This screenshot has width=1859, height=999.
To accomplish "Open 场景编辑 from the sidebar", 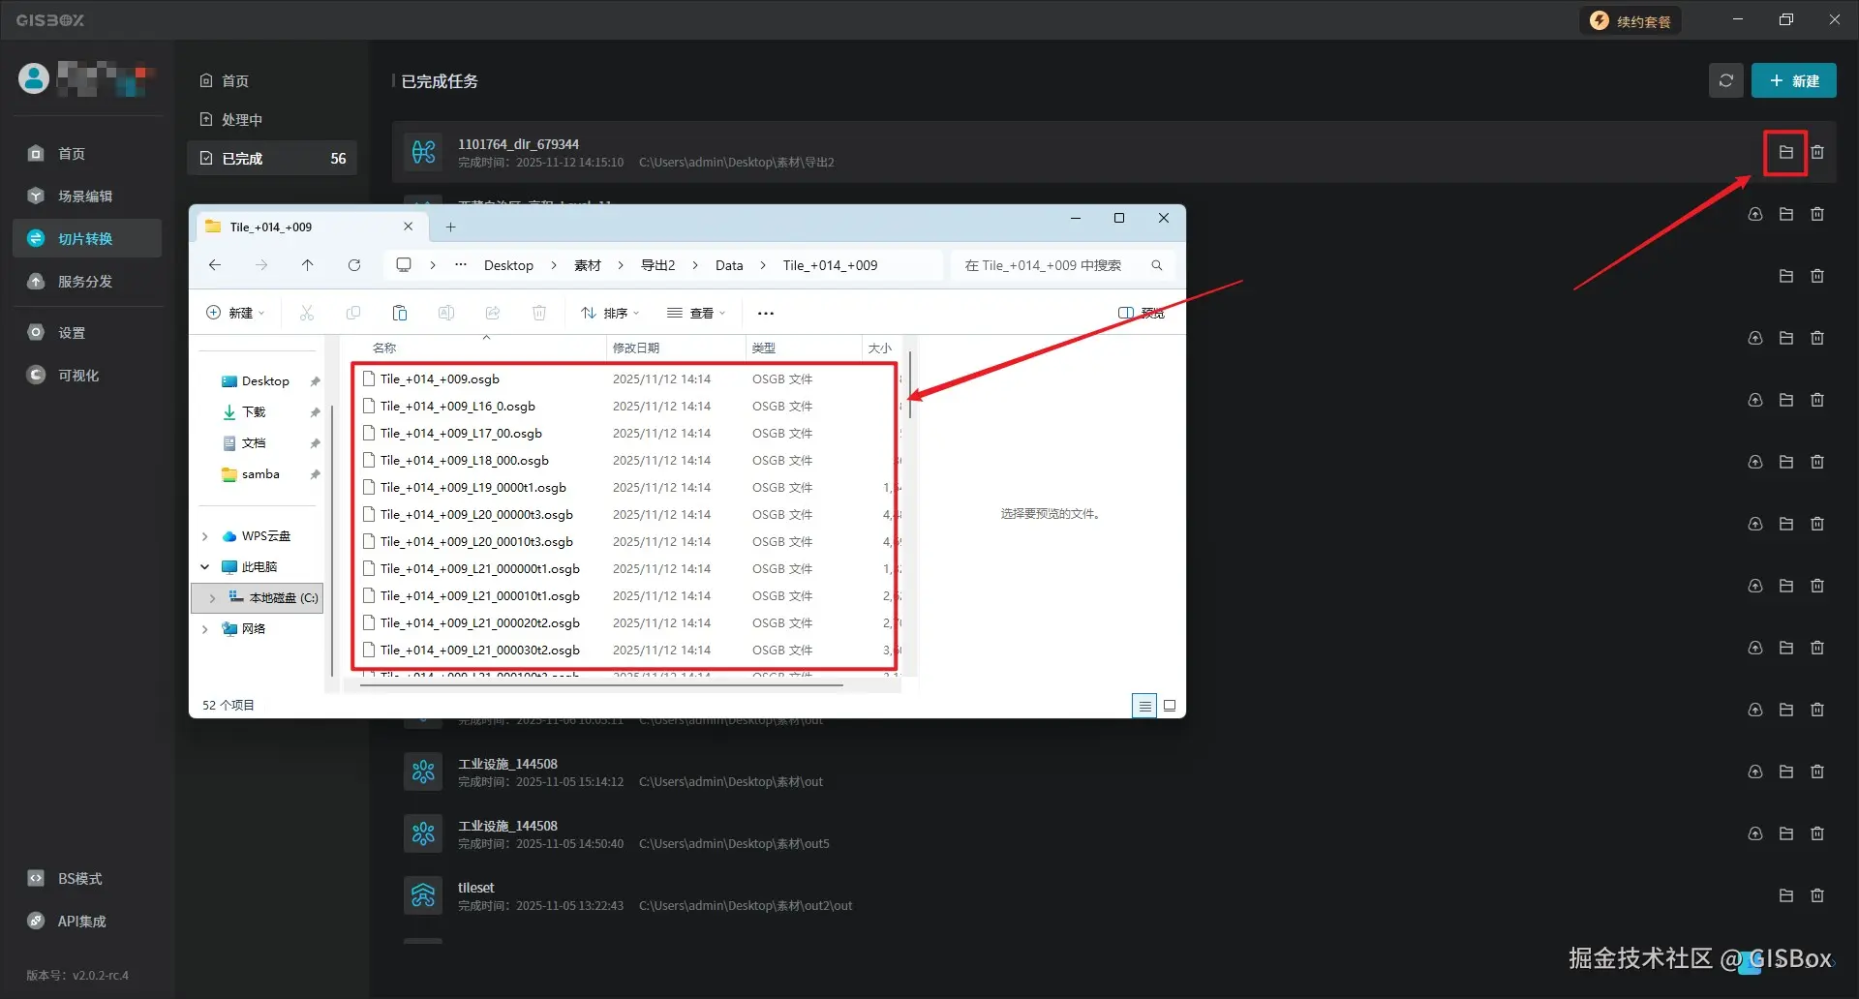I will [87, 196].
